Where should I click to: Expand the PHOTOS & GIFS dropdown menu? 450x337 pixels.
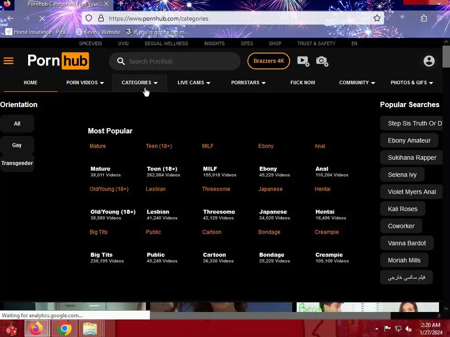411,82
